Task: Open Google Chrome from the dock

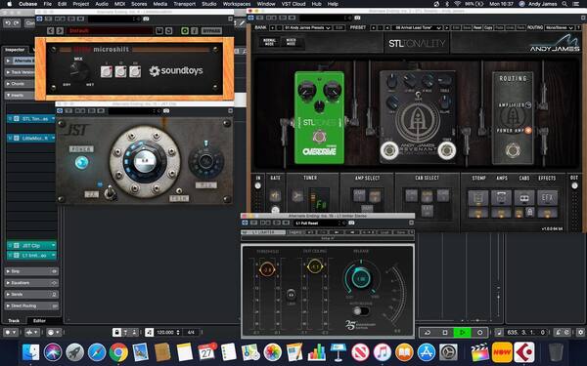Action: pos(118,352)
